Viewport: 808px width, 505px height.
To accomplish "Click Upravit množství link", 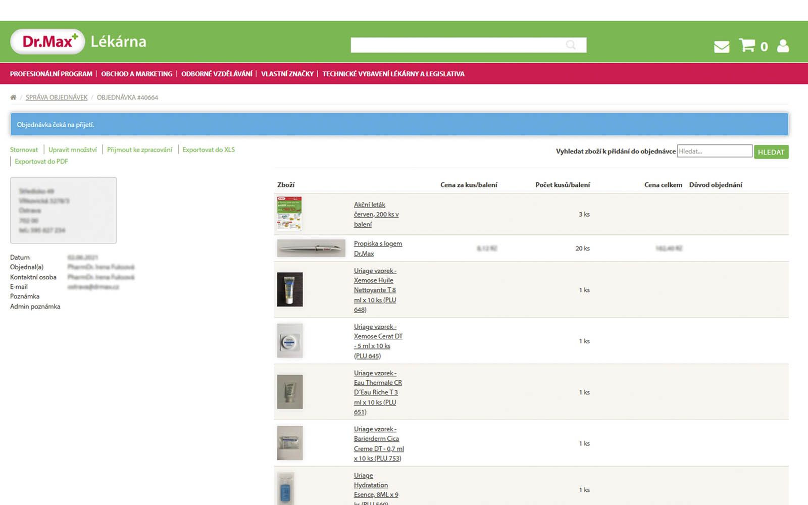I will pos(73,149).
